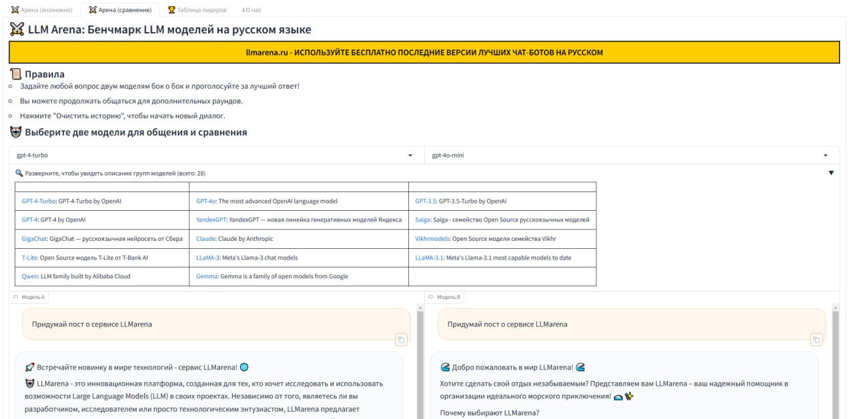
Task: Open the Saiga link
Action: pyautogui.click(x=423, y=220)
